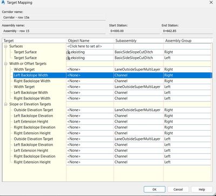Screen dimensions: 216x196
Task: Click surface icon for Left Target Surface
Action: [x=68, y=58]
